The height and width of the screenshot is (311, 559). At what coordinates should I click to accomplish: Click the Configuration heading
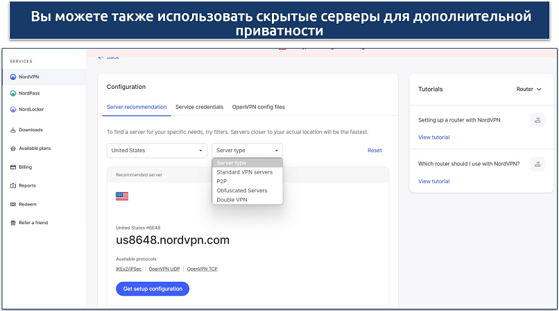point(126,87)
